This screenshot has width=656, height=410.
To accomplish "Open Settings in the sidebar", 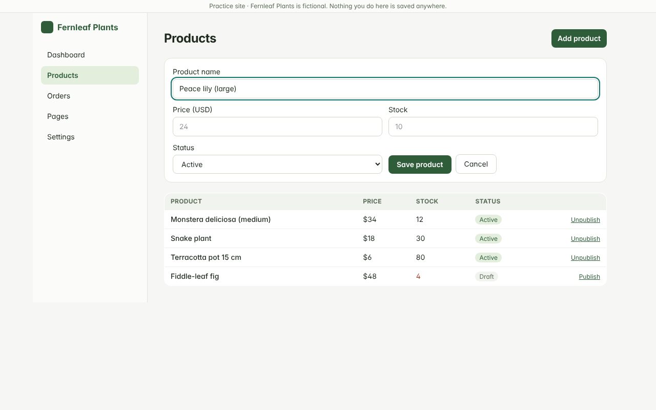I will click(x=90, y=137).
